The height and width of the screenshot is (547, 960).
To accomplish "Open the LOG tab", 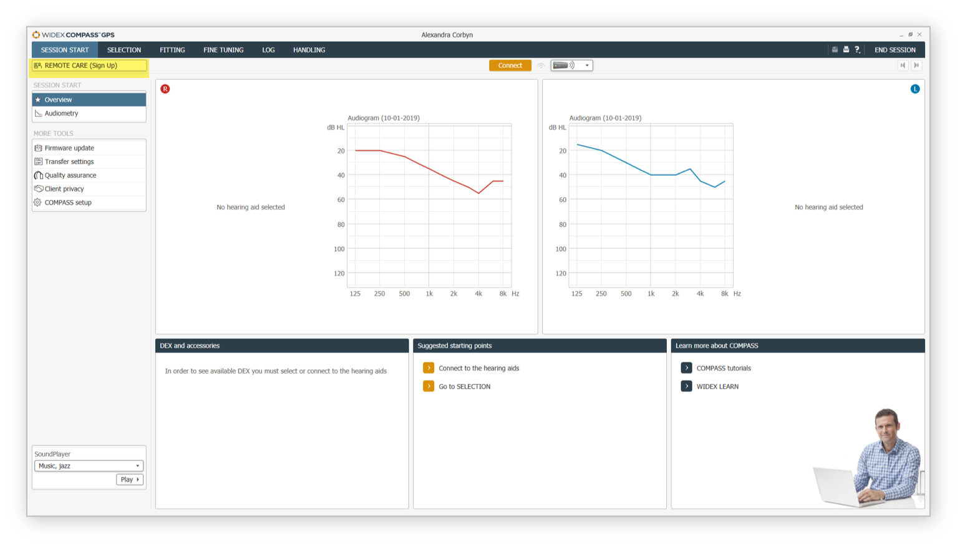I will [x=268, y=50].
